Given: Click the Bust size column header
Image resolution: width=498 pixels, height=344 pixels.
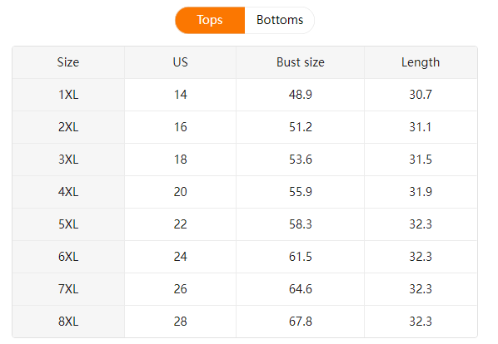Looking at the screenshot, I should [300, 62].
